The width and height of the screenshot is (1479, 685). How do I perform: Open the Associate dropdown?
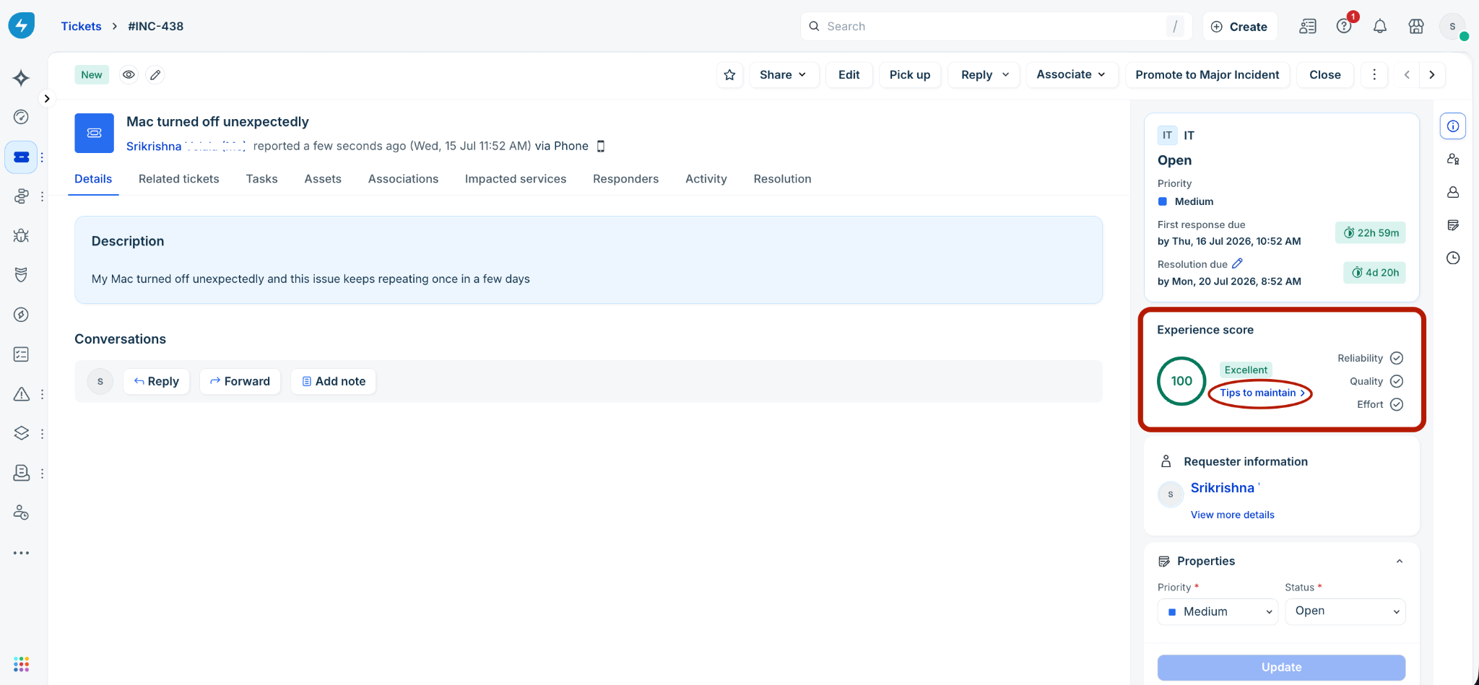point(1072,75)
